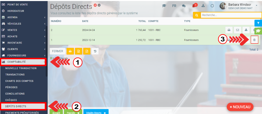Open the chat messages icon in header
The height and width of the screenshot is (114, 262).
184,6
